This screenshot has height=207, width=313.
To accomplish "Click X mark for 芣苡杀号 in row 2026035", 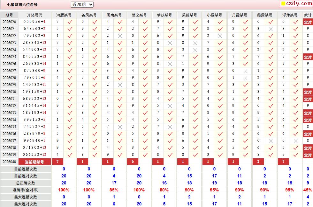I will 170,127.
